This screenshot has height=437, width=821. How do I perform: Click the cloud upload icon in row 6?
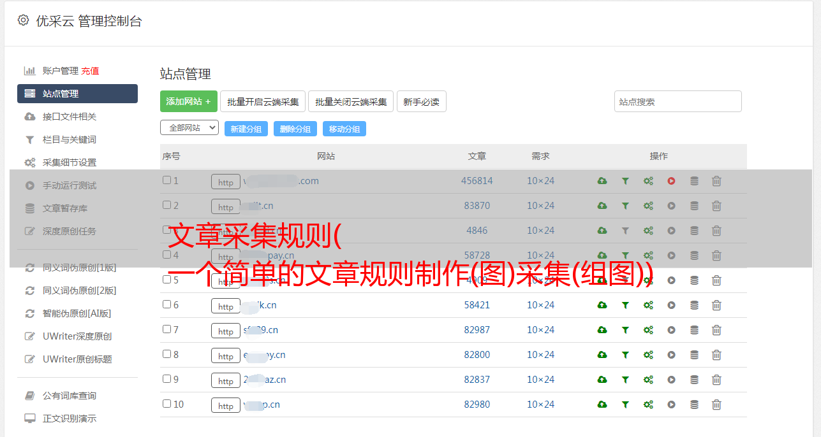[x=602, y=305]
